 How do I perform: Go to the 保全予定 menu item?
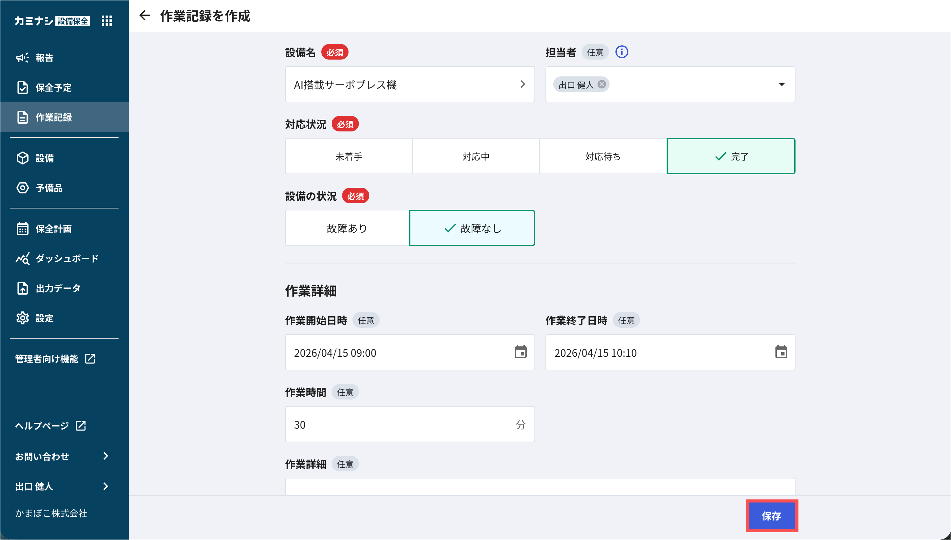tap(53, 87)
